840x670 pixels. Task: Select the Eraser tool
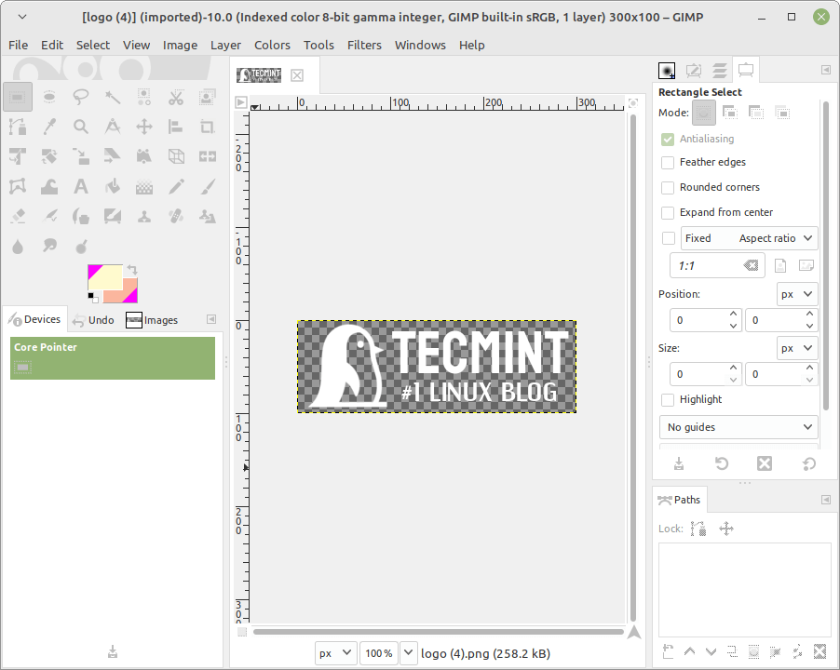tap(18, 216)
